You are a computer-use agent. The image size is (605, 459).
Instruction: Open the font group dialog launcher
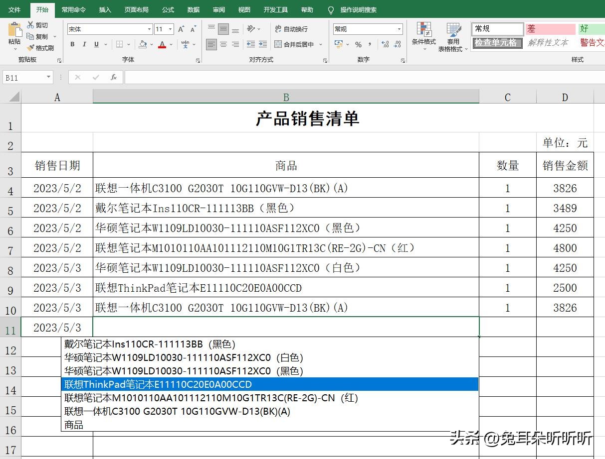coord(199,60)
